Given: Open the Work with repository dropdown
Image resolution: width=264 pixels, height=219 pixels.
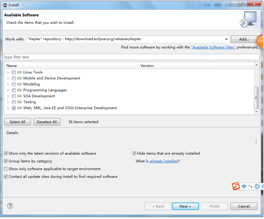Looking at the screenshot, I should (226, 39).
